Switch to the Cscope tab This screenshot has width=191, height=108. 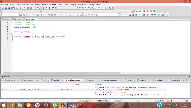click(129, 80)
